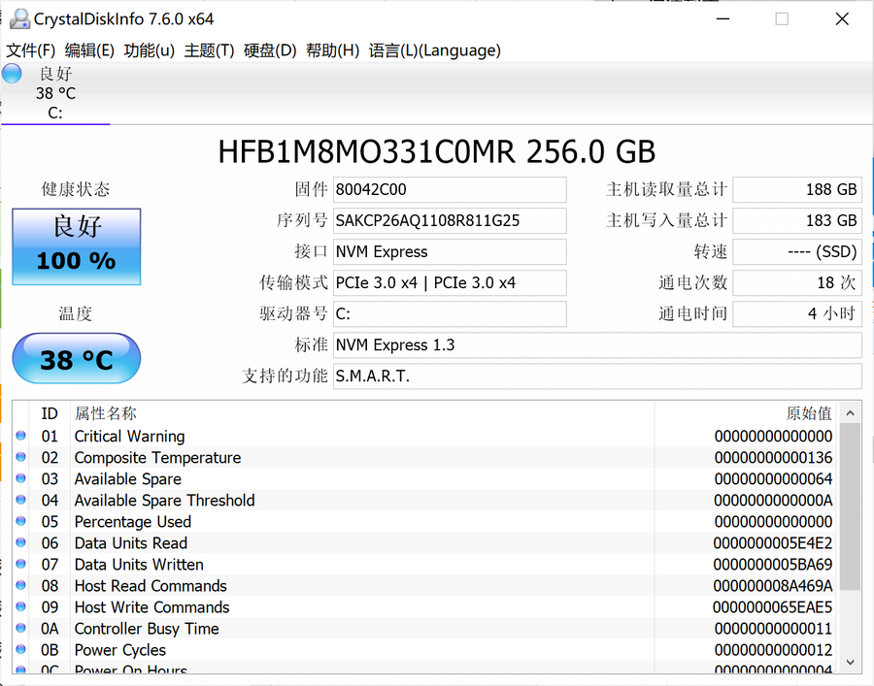The image size is (874, 686).
Task: Click the drive letter field C:
Action: pyautogui.click(x=450, y=314)
